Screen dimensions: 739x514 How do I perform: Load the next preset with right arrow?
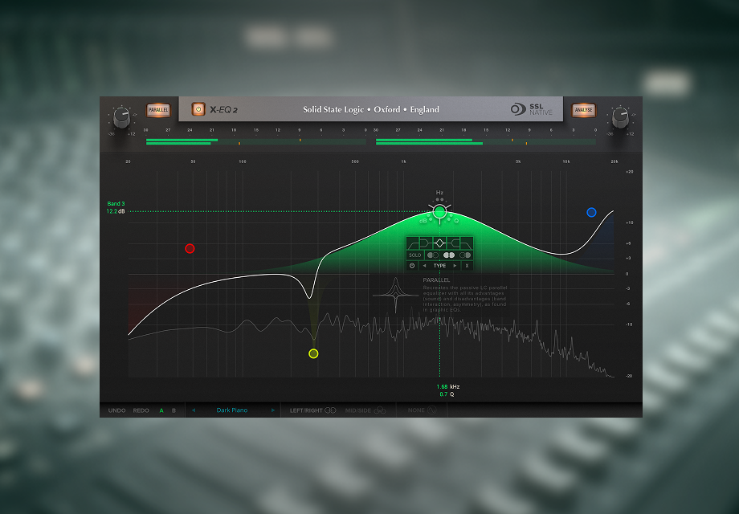pos(273,410)
